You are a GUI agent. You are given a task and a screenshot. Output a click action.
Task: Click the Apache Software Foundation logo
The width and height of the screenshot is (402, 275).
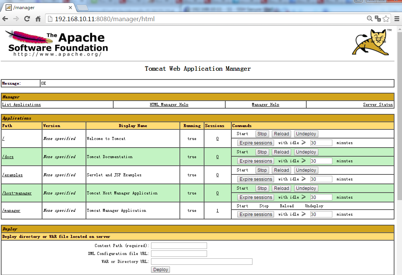coord(57,44)
